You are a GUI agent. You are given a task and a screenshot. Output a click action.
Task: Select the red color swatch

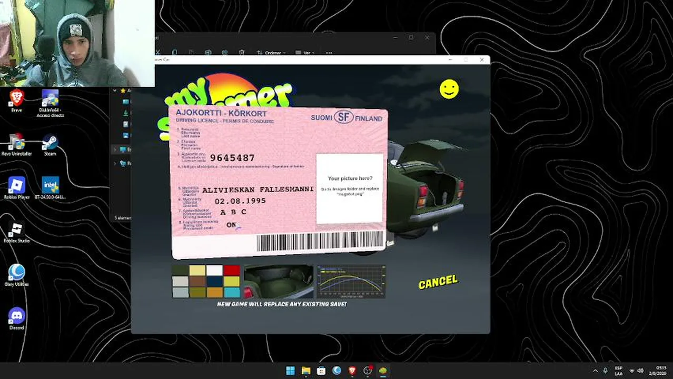coord(232,271)
